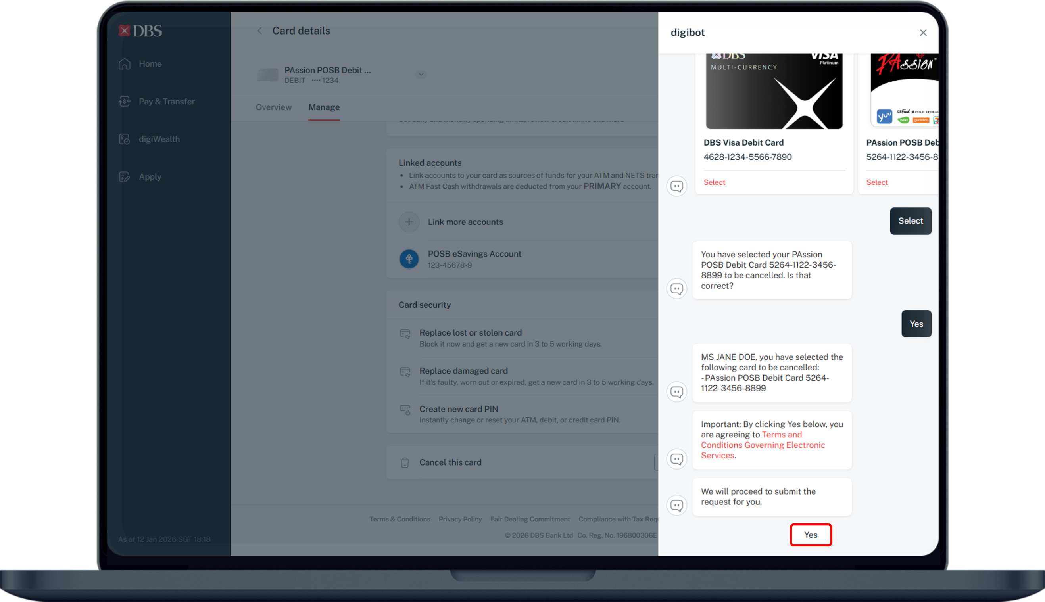Open Pay & Transfer icon in sidebar

click(x=125, y=101)
